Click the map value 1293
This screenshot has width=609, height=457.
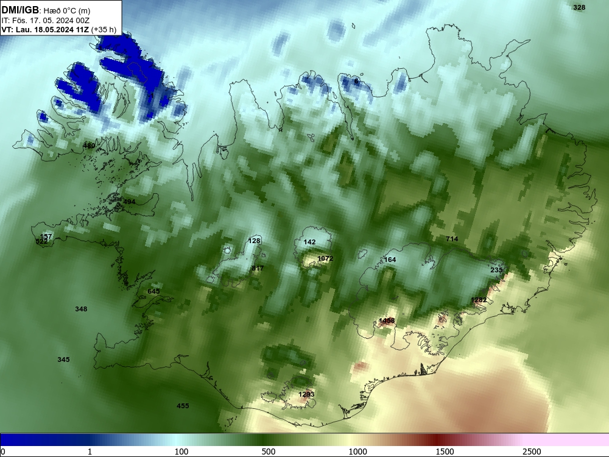306,394
